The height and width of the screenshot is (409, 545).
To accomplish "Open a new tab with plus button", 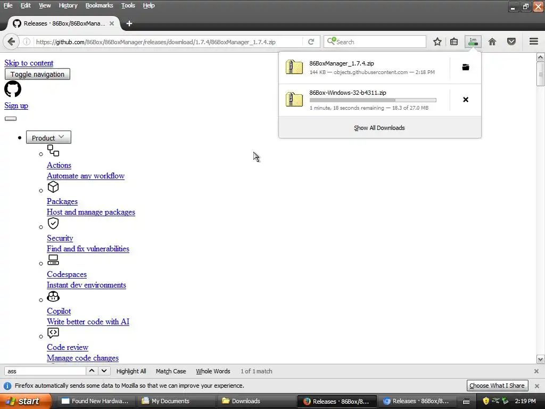I will (129, 23).
